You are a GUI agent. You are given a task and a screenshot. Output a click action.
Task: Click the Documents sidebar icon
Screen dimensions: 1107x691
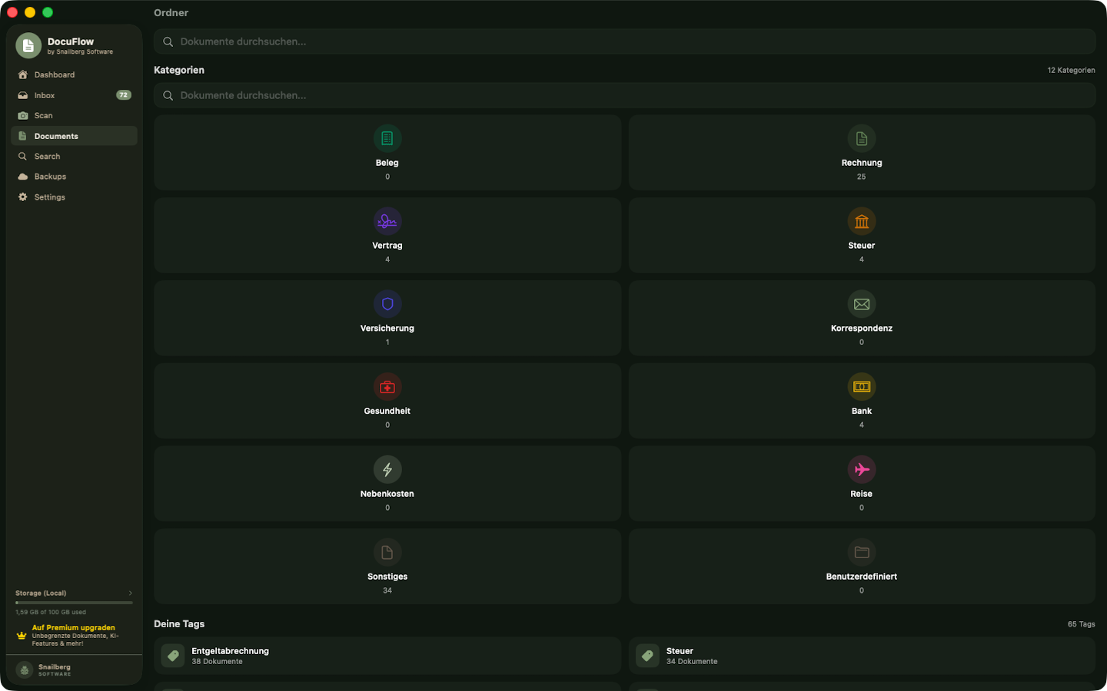click(23, 136)
